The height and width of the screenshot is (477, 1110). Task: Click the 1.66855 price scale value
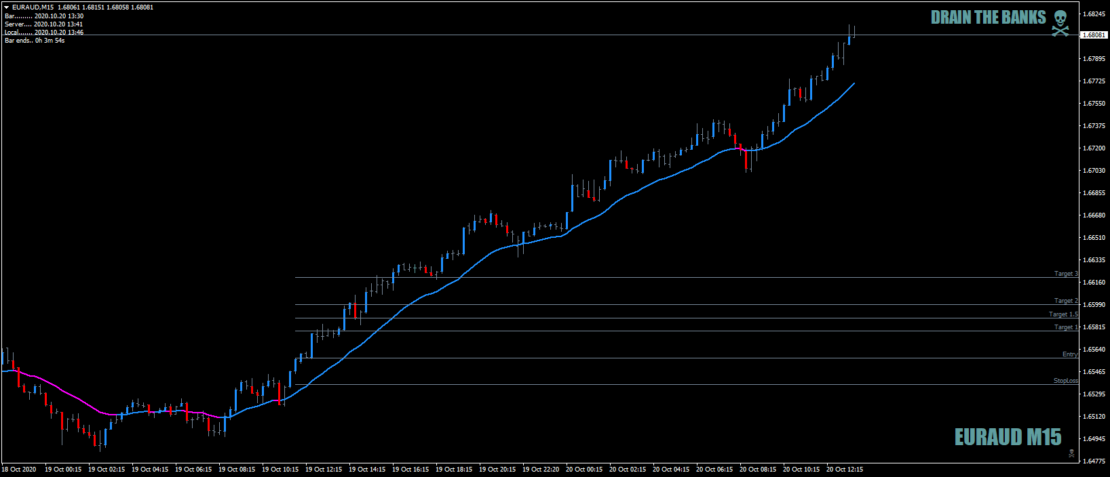click(x=1094, y=193)
